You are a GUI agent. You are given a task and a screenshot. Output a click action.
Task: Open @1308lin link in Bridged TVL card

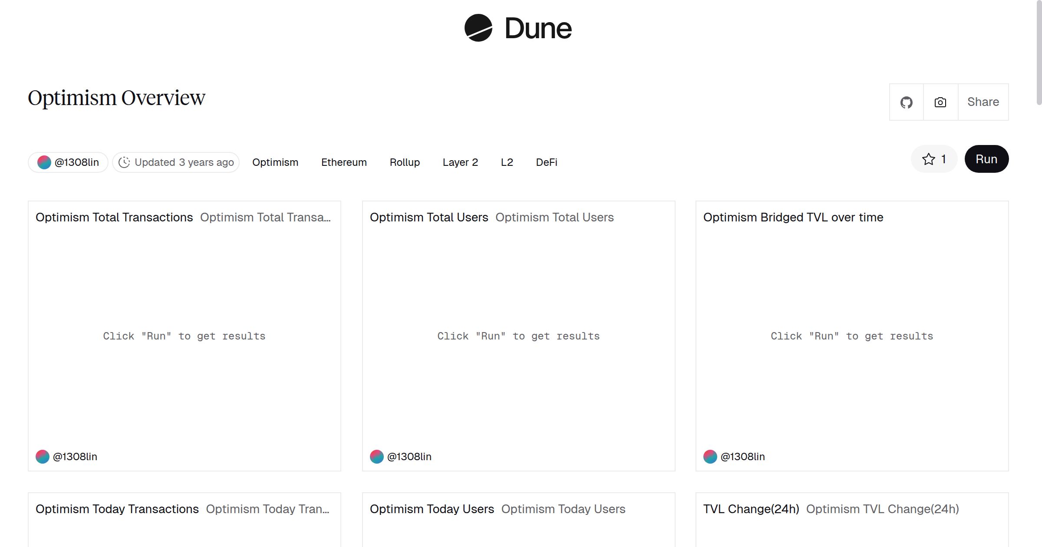(743, 457)
